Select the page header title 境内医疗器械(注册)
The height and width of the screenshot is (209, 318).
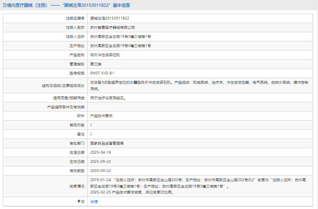[27, 5]
